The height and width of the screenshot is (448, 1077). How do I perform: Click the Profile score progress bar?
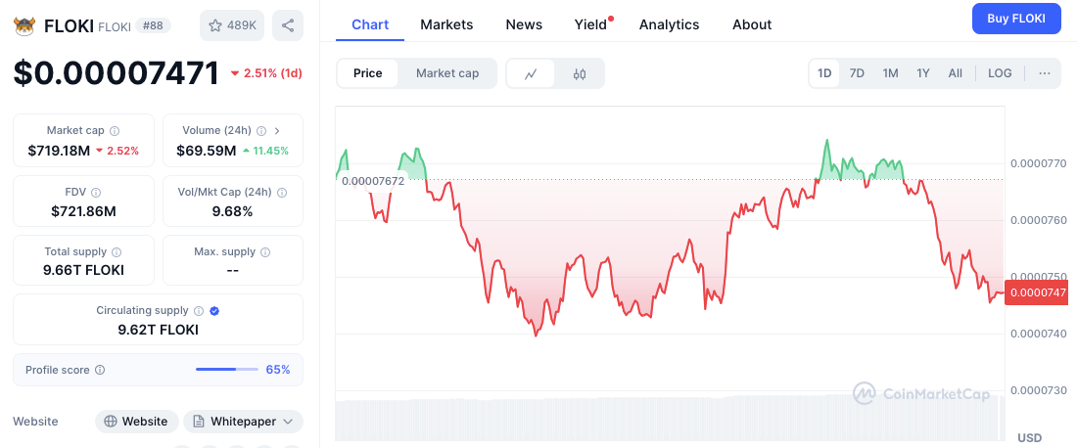226,370
